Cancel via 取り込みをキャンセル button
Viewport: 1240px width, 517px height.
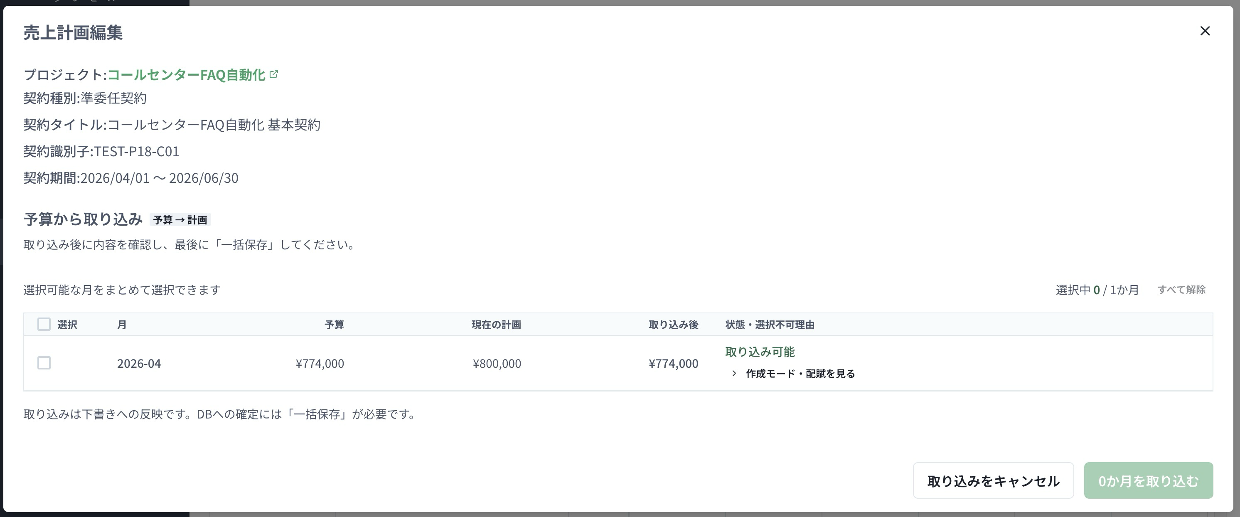click(x=993, y=480)
